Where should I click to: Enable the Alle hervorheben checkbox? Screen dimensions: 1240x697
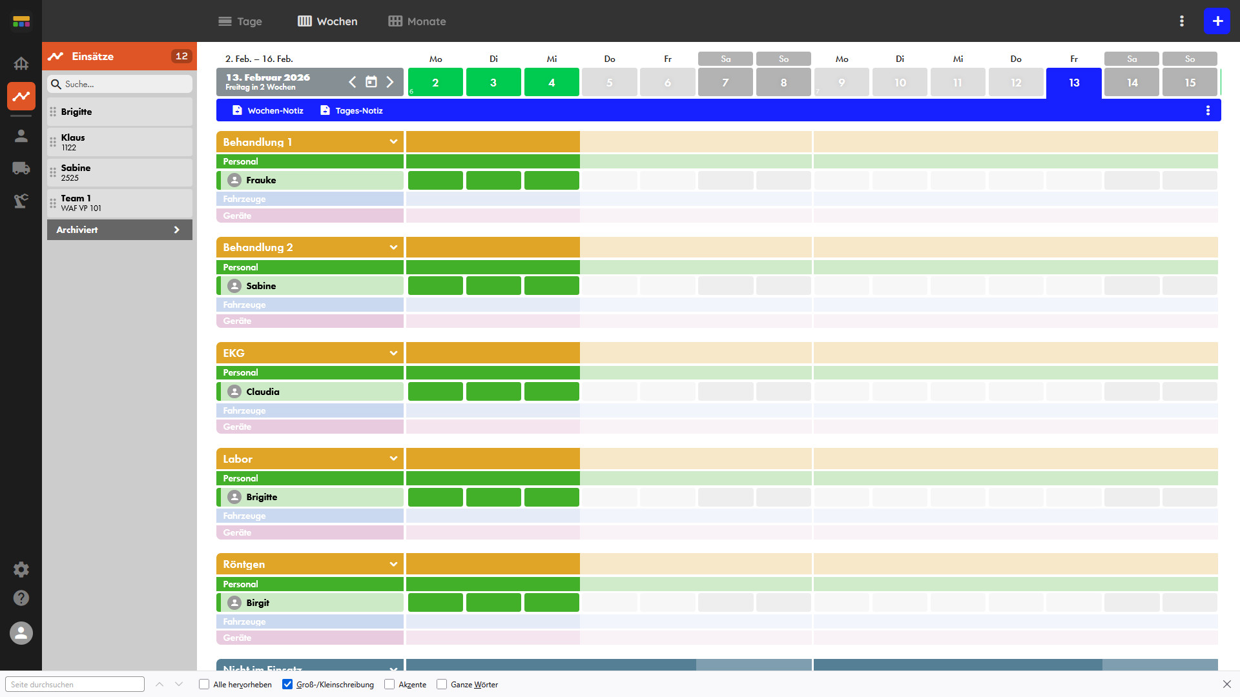[x=204, y=684]
